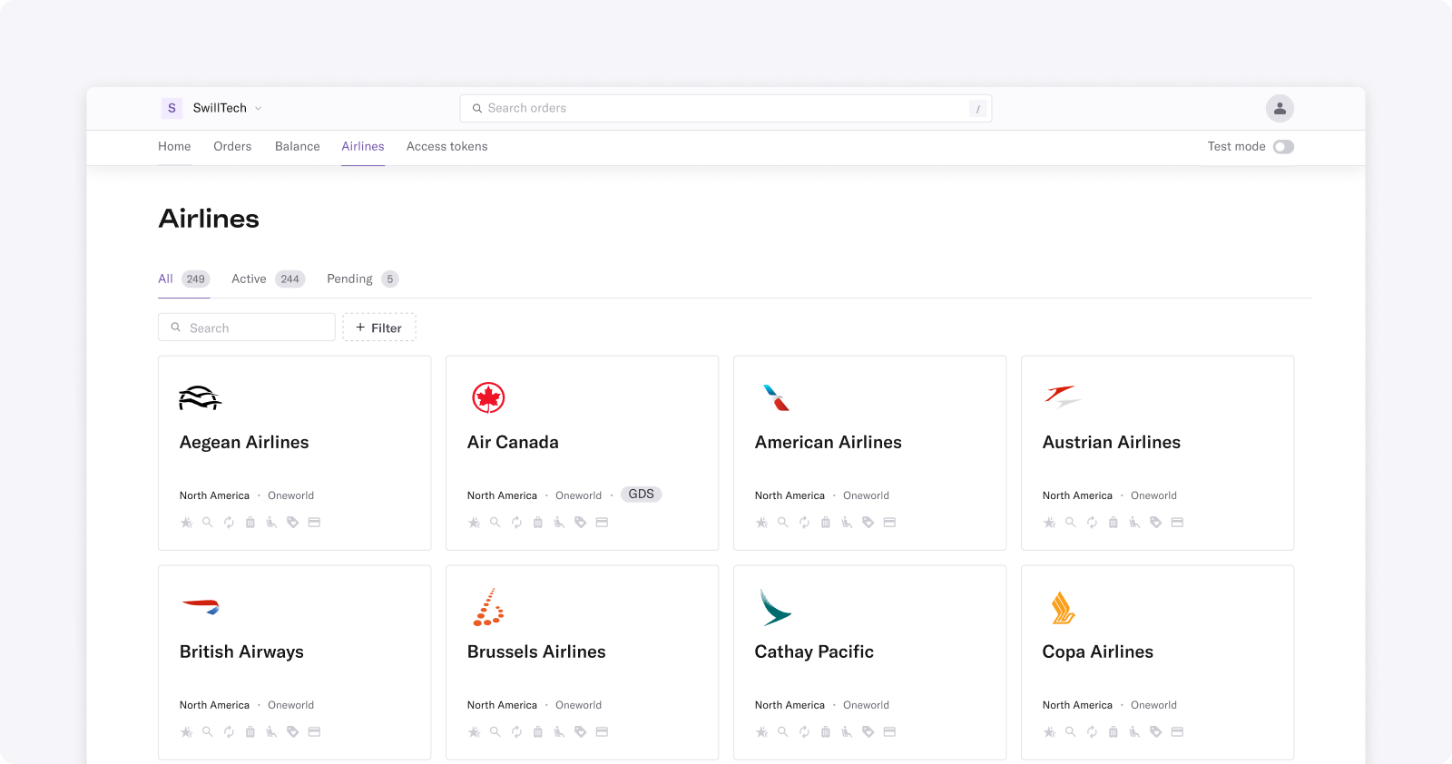Screen dimensions: 1452x764
Task: Click the search icon on Aegean Airlines card
Action: (x=208, y=523)
